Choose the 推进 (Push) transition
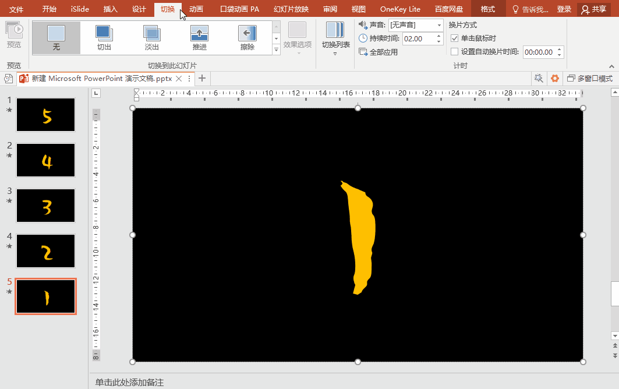 point(200,38)
